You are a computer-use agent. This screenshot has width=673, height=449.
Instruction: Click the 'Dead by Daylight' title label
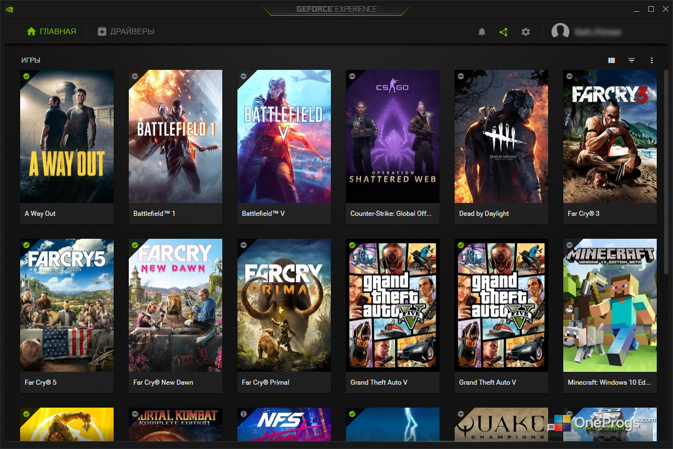tap(484, 214)
